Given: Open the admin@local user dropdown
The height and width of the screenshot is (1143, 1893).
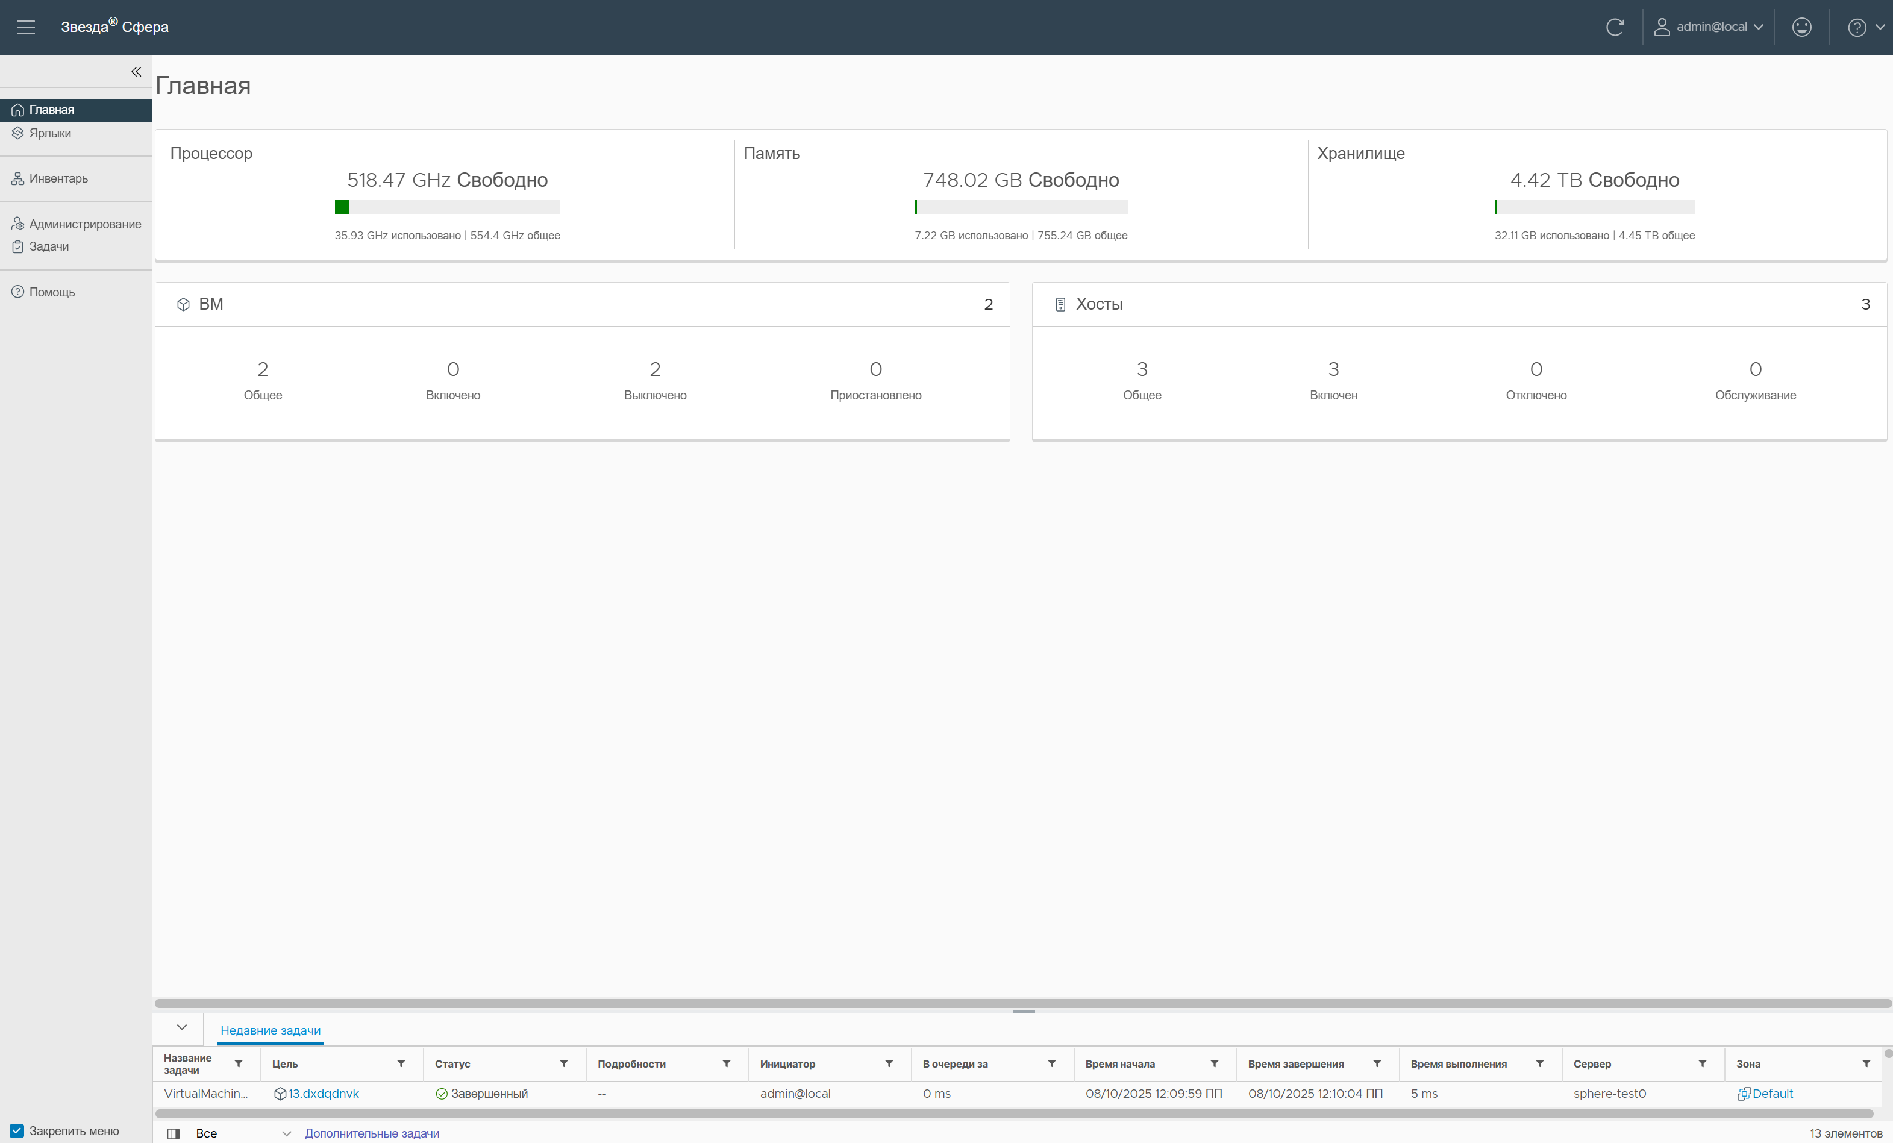Looking at the screenshot, I should [x=1709, y=27].
